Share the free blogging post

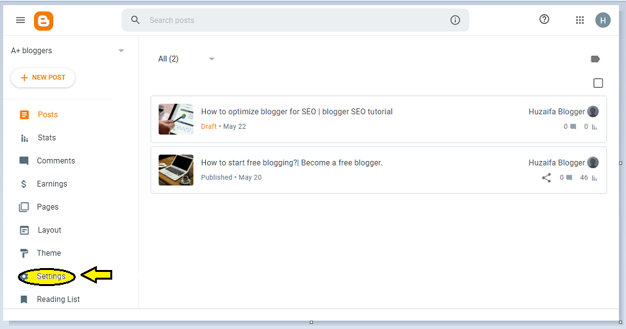click(x=546, y=178)
